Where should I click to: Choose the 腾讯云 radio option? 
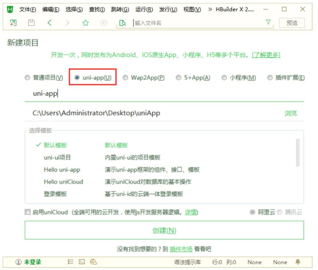(280, 212)
